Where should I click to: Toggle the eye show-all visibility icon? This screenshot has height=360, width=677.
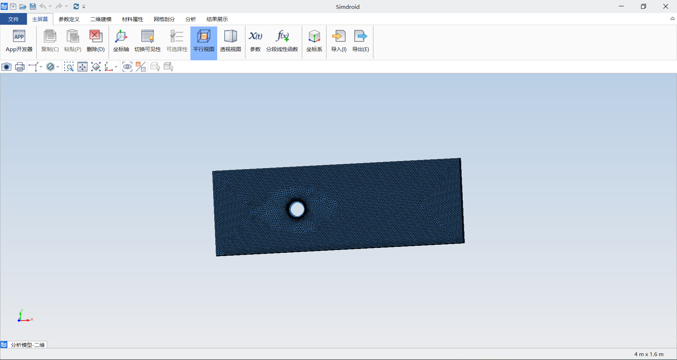pos(127,67)
